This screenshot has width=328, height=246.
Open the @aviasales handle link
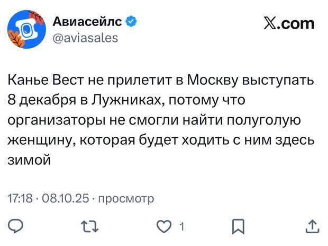(85, 38)
